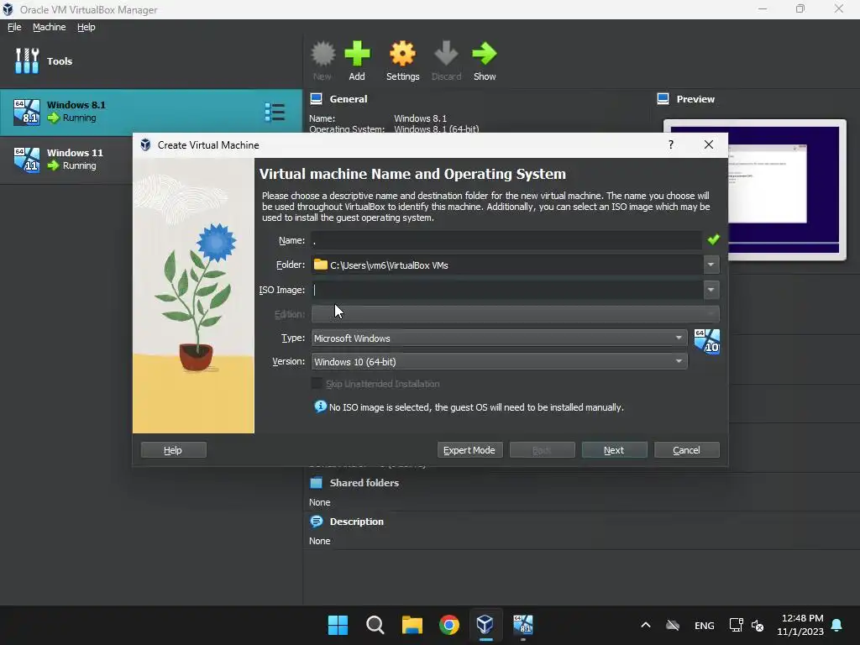Viewport: 860px width, 645px height.
Task: Click the cloud sync tray icon
Action: (x=673, y=625)
